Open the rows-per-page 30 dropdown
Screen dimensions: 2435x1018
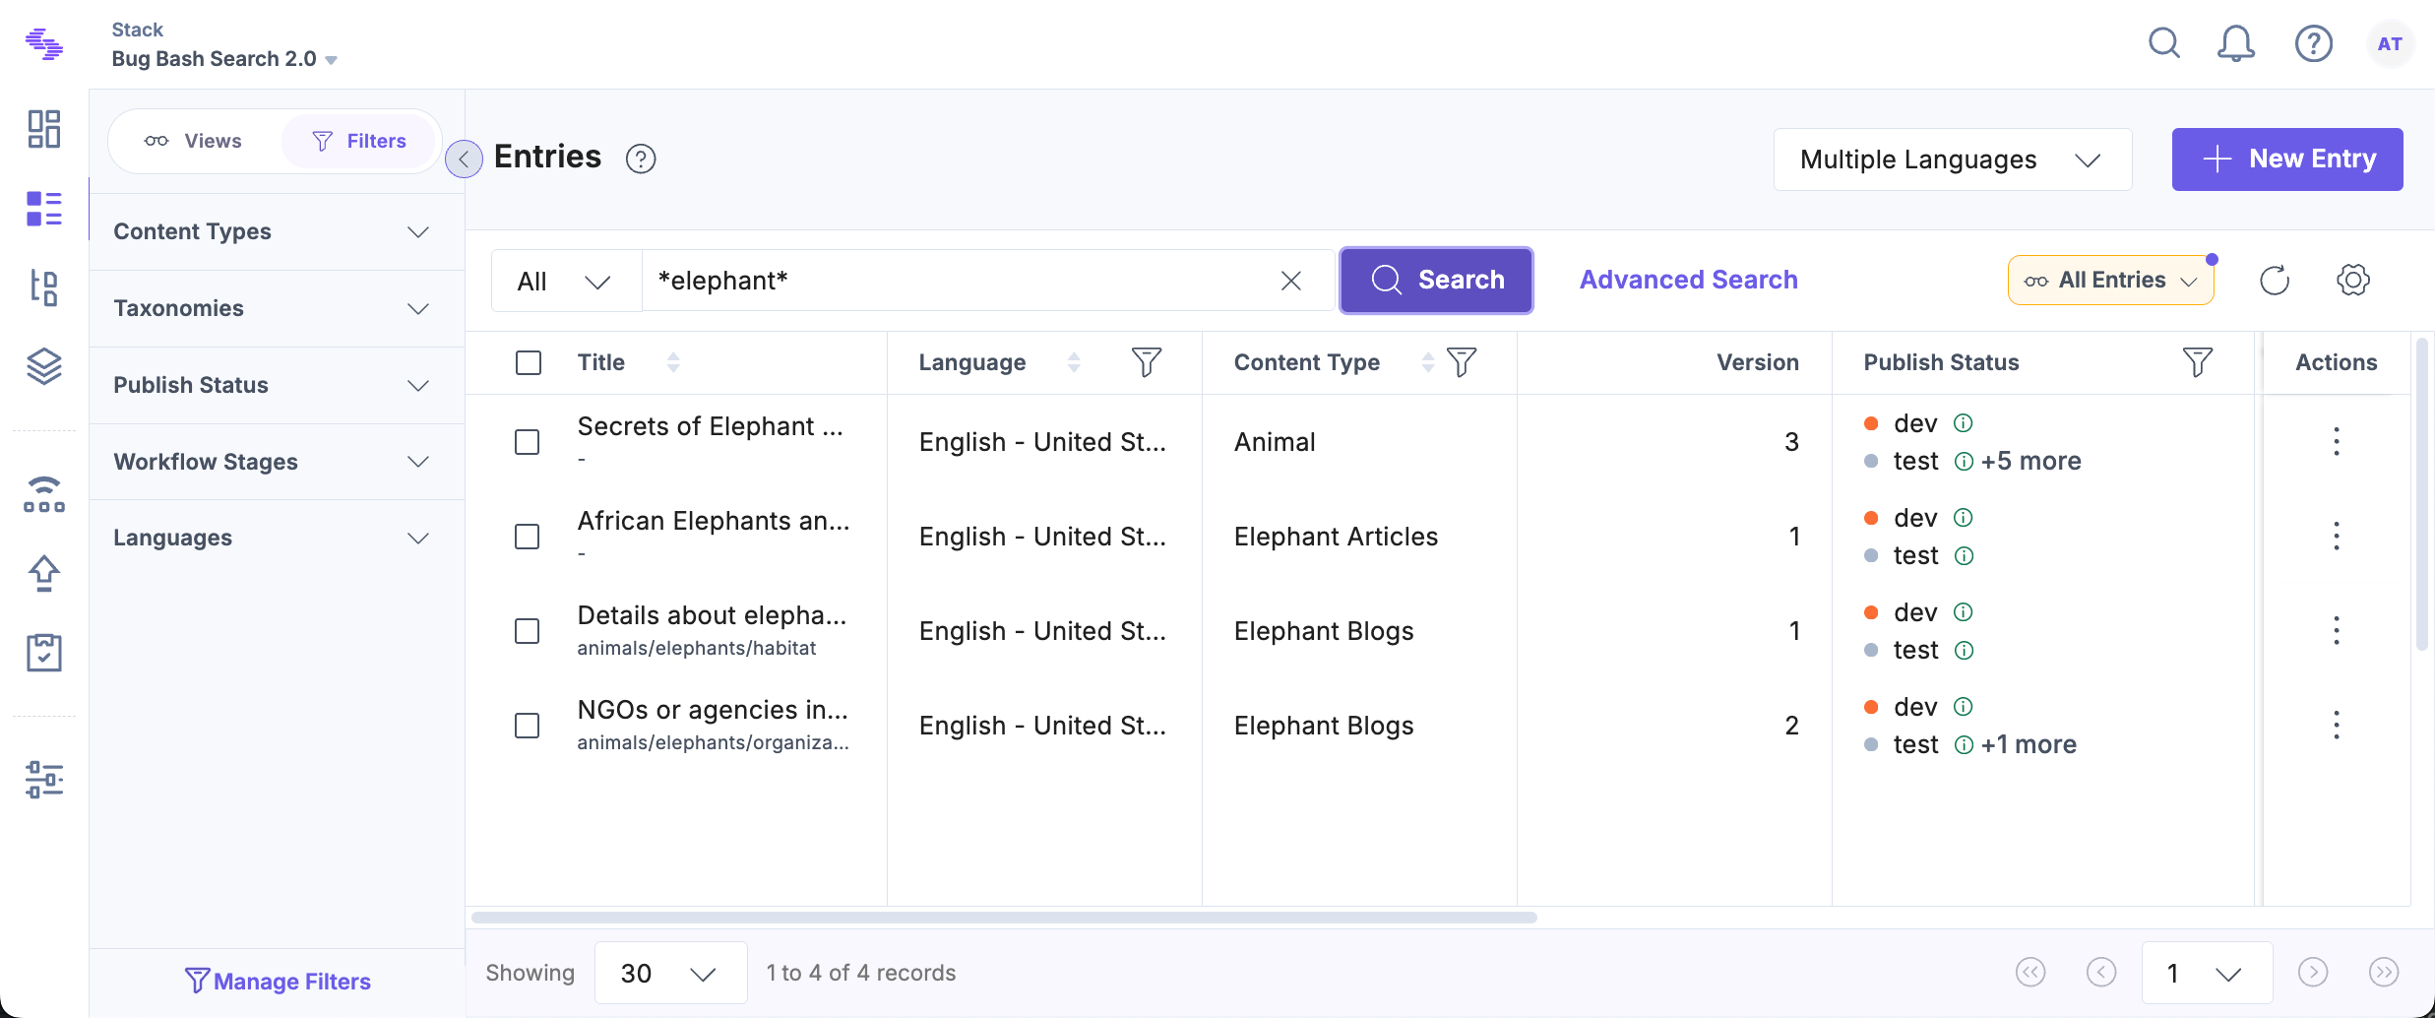coord(669,974)
